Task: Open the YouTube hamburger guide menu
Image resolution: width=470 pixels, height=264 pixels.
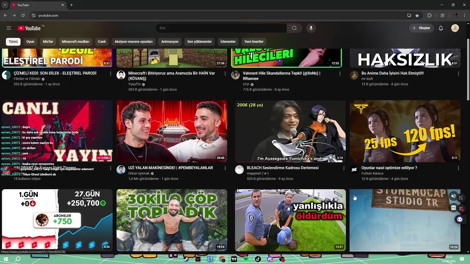Action: point(9,28)
